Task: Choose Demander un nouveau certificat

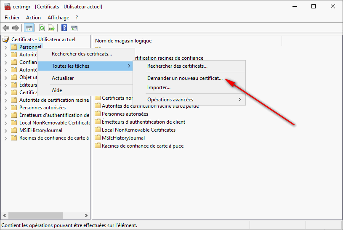Action: point(185,78)
